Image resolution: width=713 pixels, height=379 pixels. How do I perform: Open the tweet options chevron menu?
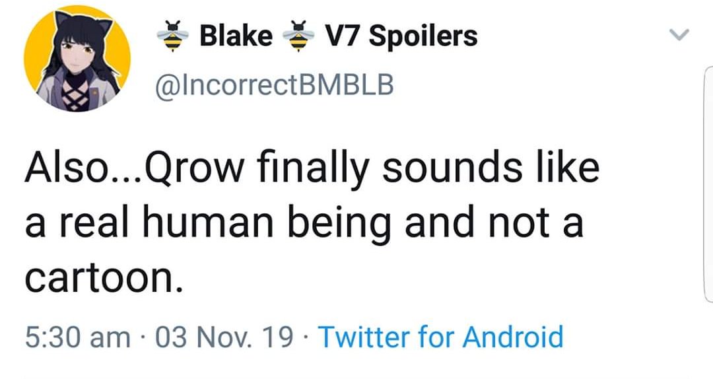679,34
